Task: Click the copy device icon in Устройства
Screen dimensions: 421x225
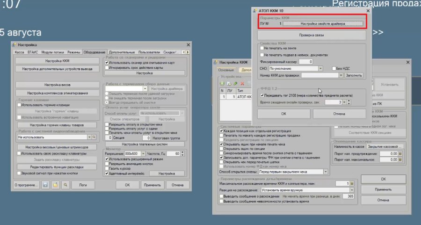Action: [x=229, y=84]
